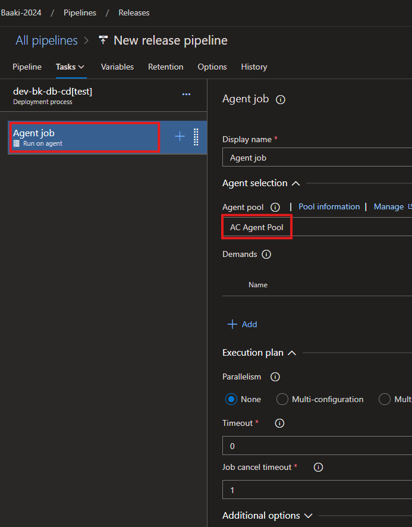Click the Run on agent server icon
412x527 pixels.
tap(17, 143)
